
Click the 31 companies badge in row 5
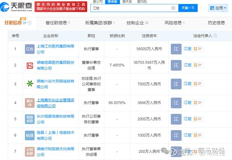198,119
